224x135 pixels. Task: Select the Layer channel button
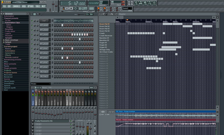click(x=45, y=21)
